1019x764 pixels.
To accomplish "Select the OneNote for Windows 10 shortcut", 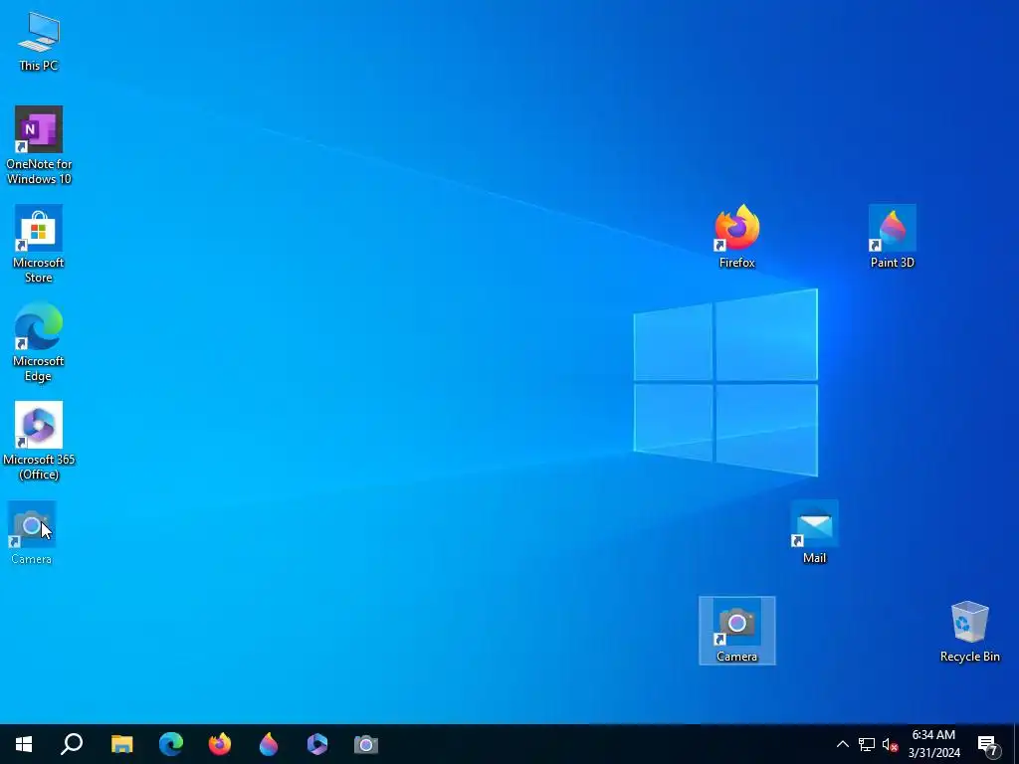I will coord(39,145).
